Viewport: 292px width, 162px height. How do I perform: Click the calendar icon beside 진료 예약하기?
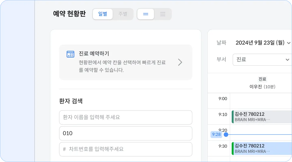point(70,54)
